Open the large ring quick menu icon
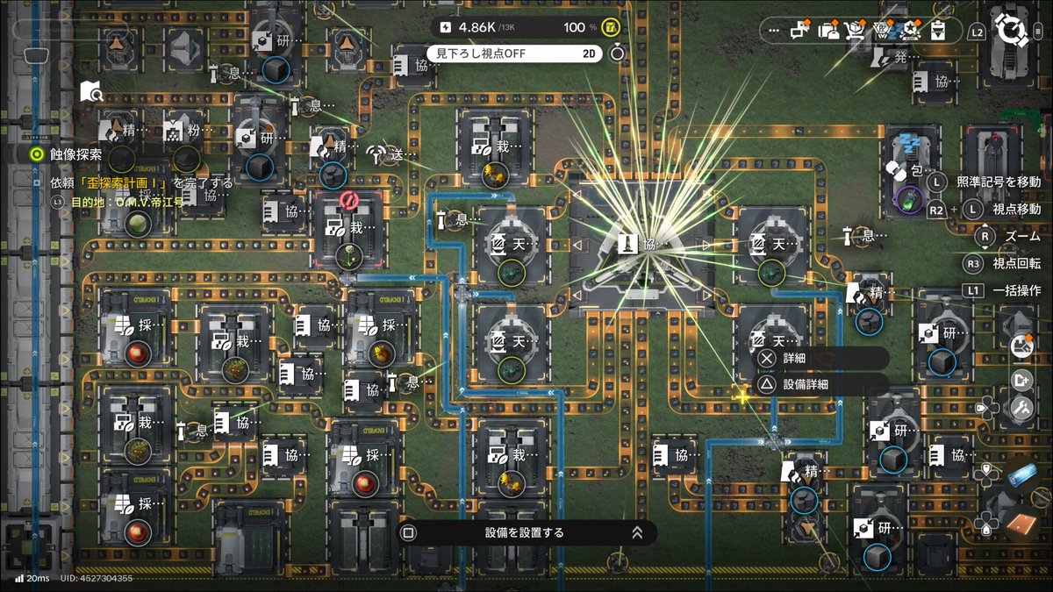This screenshot has height=592, width=1053. tap(1014, 32)
